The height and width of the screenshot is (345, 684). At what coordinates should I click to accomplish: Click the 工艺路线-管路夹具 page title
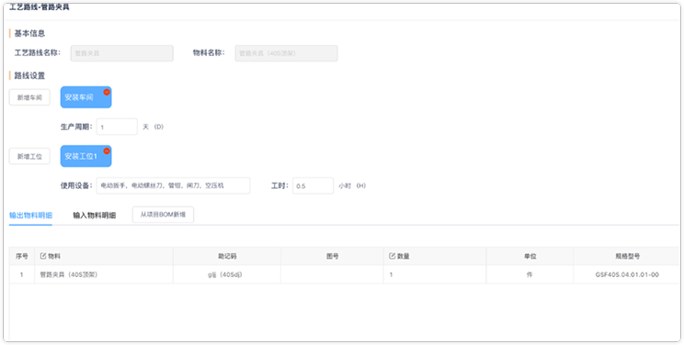[40, 7]
